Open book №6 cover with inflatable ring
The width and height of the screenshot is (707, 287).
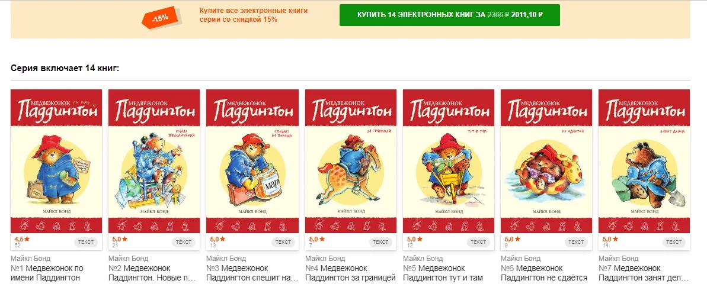pyautogui.click(x=546, y=161)
